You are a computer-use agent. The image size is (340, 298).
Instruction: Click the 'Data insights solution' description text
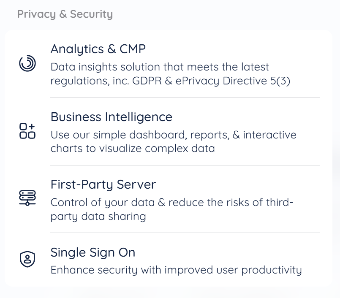[160, 67]
